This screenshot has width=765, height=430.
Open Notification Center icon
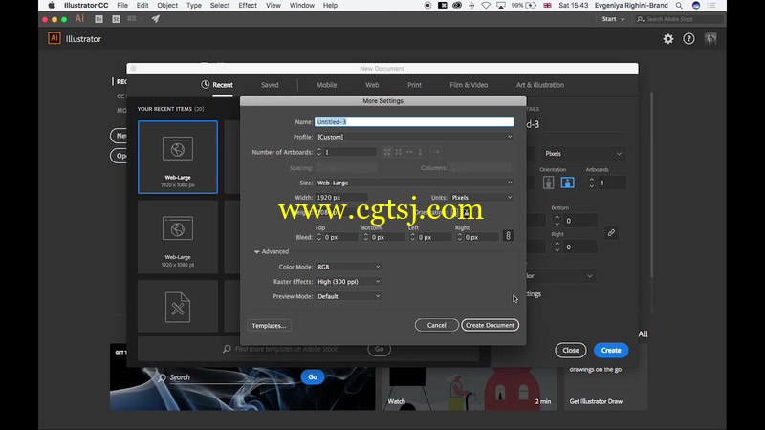pyautogui.click(x=711, y=6)
